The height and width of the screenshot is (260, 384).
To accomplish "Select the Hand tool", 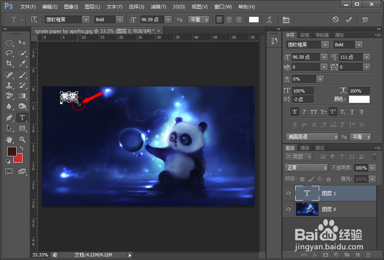I will (9, 140).
